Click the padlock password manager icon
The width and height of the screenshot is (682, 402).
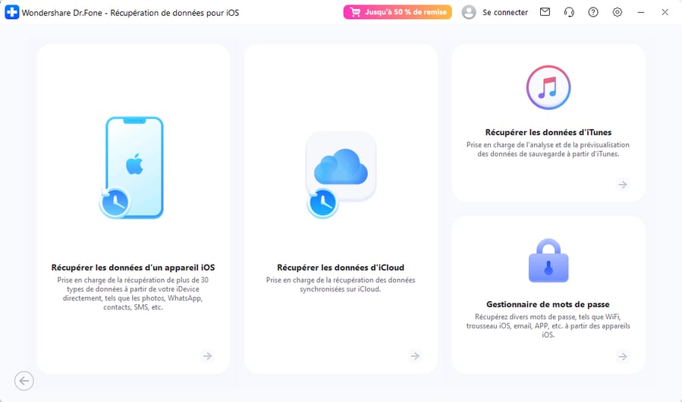pyautogui.click(x=548, y=260)
